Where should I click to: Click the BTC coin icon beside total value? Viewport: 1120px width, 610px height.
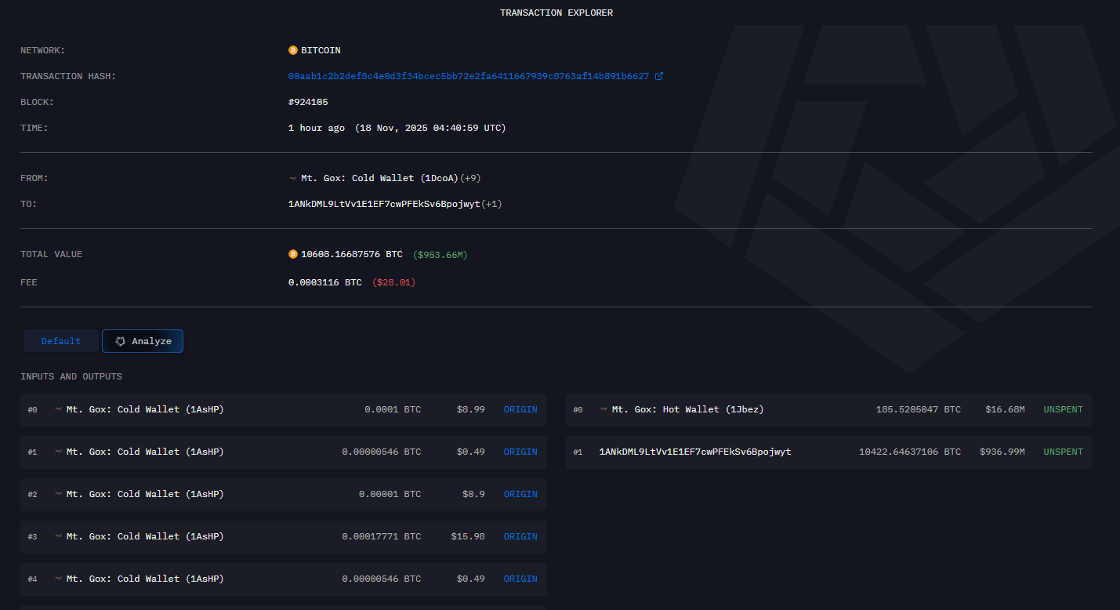pos(293,253)
